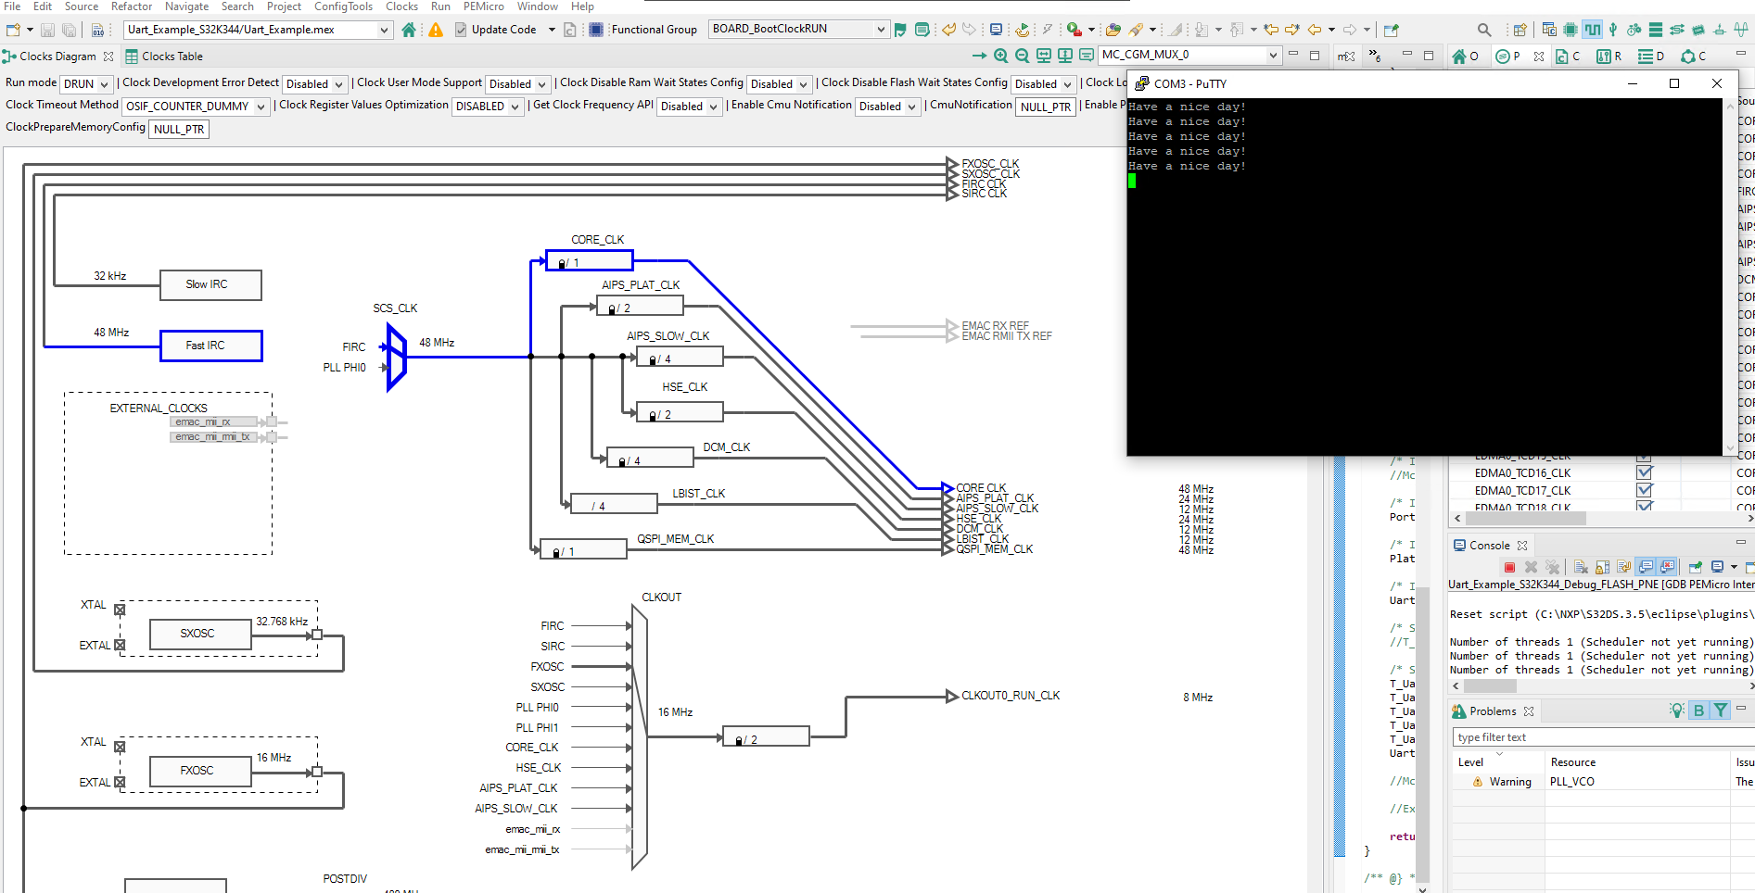Select the zoom out tool in the diagram toolbar
This screenshot has width=1755, height=893.
[1021, 56]
